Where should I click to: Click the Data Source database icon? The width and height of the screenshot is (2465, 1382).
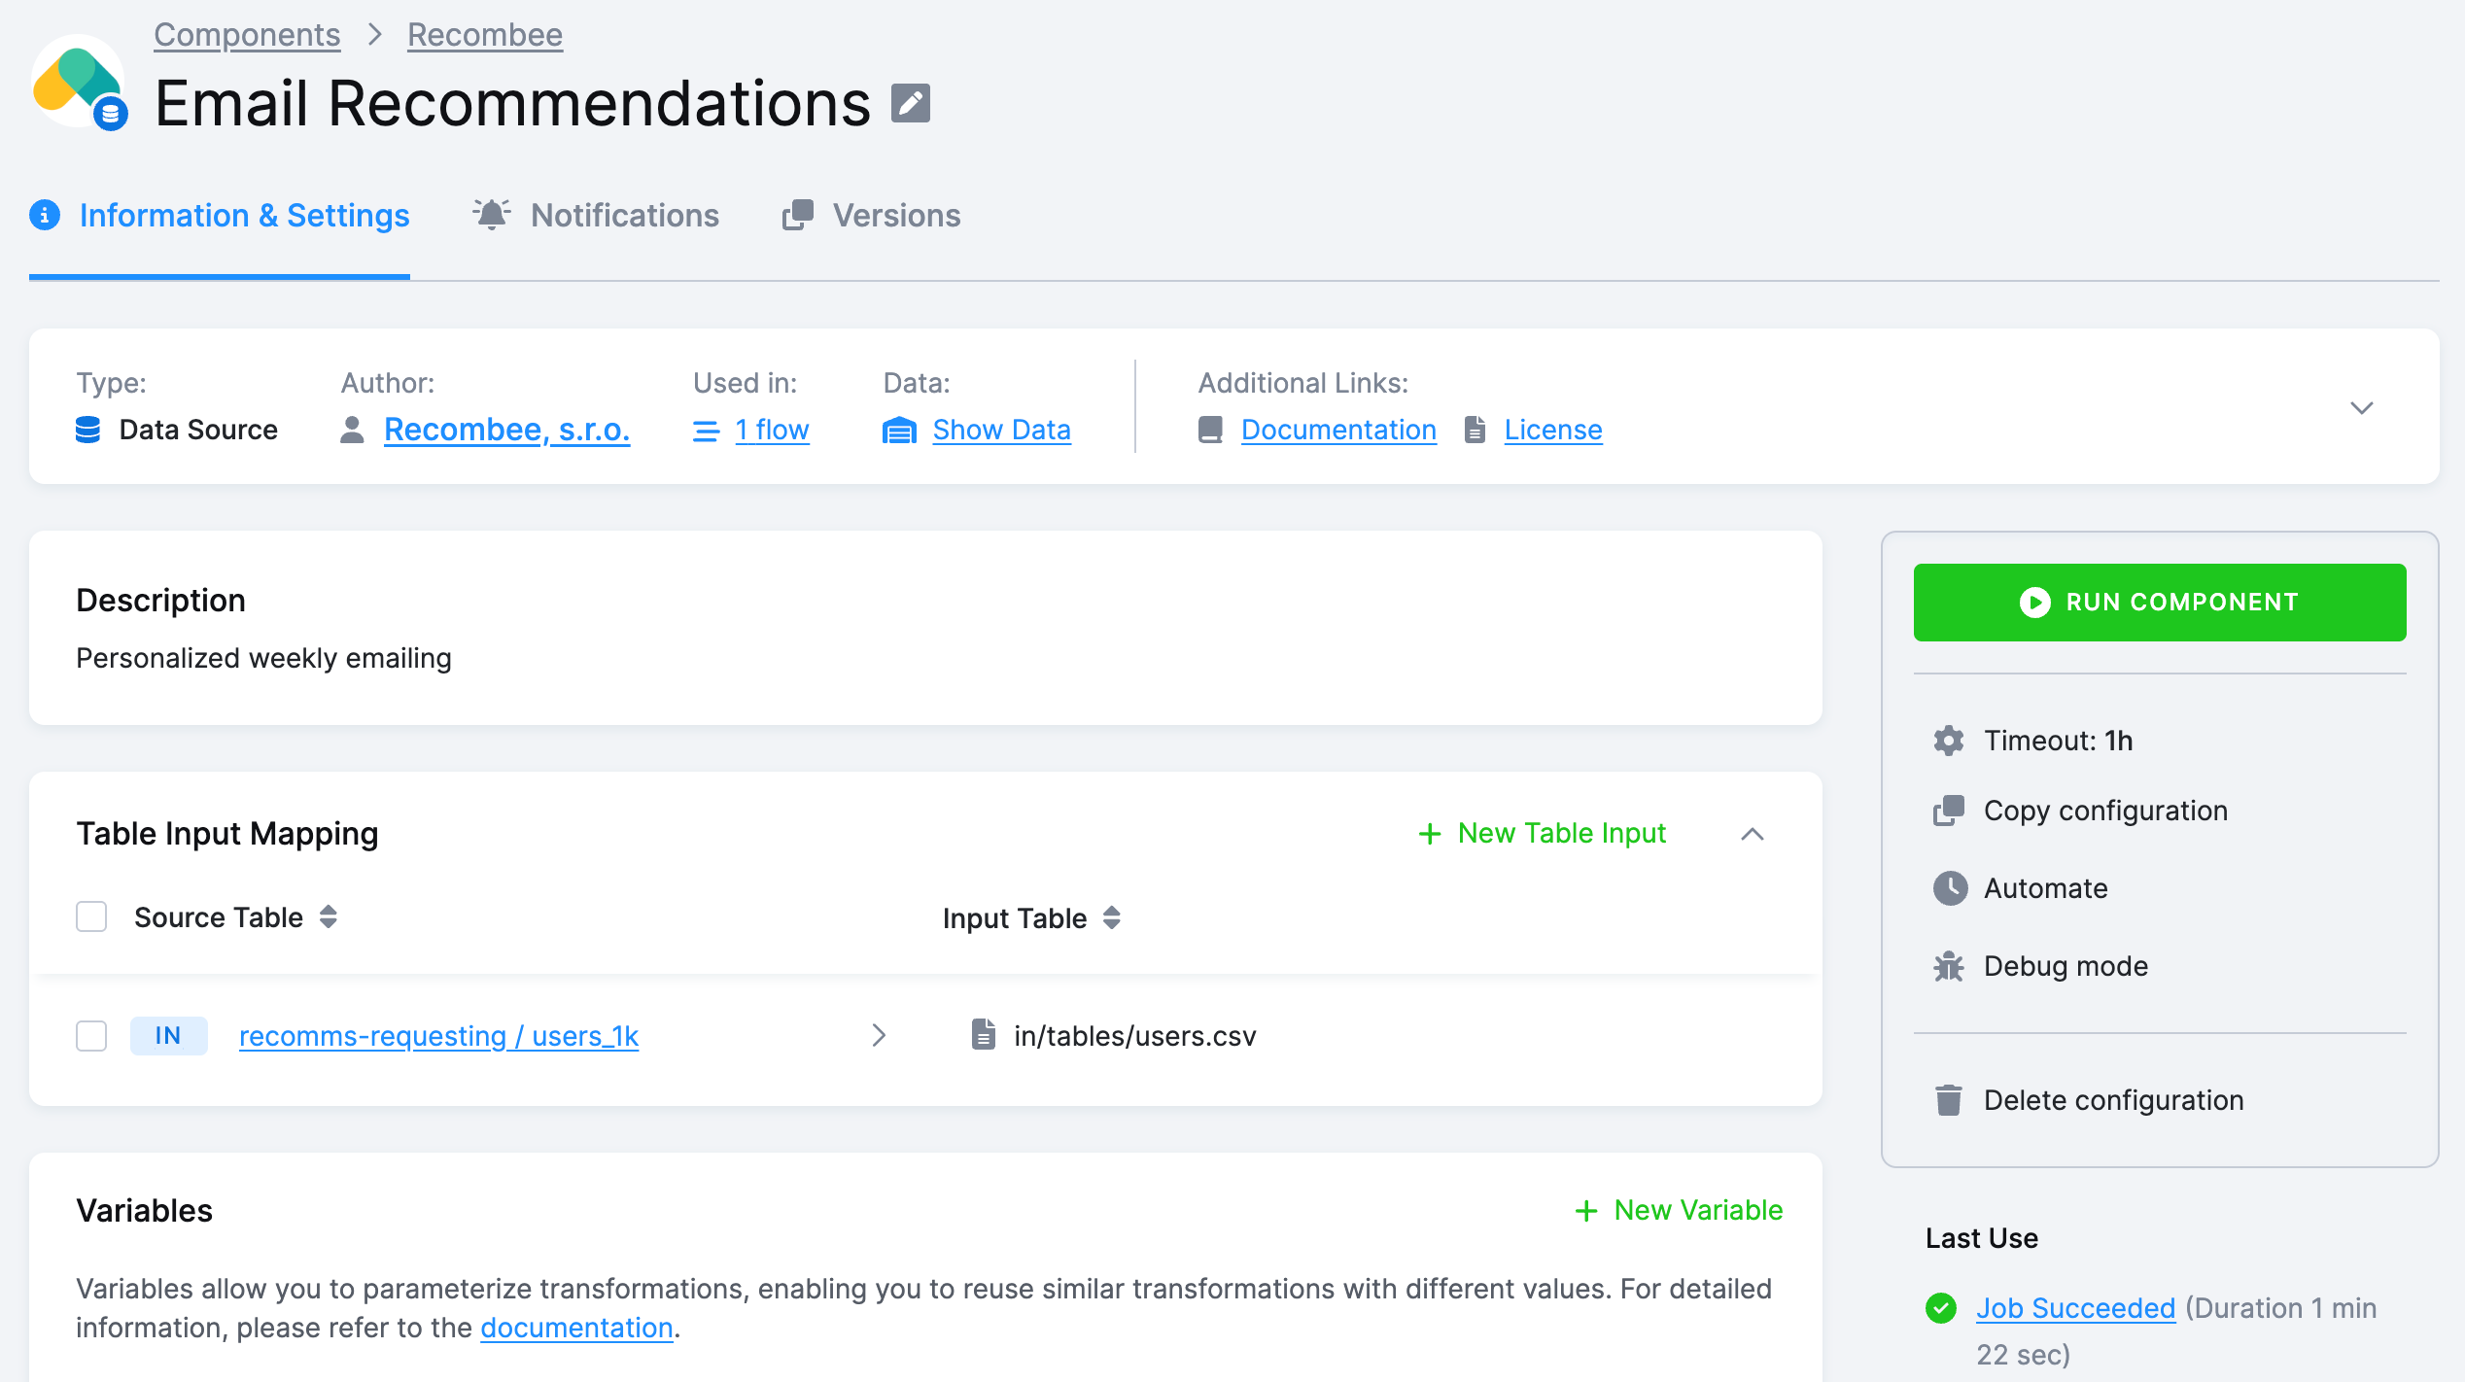click(87, 430)
